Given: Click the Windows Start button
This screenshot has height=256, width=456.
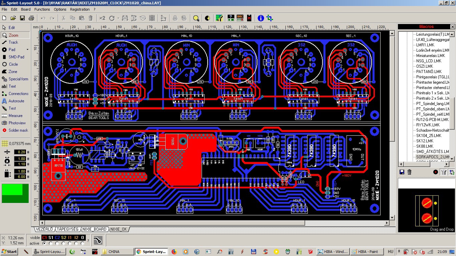Looking at the screenshot, I should (9, 252).
